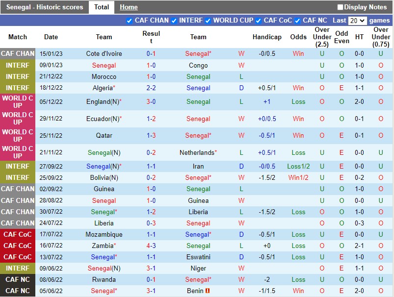394x297 pixels.
Task: Click the CAF CHAN label for 15/01/23
Action: click(x=18, y=54)
